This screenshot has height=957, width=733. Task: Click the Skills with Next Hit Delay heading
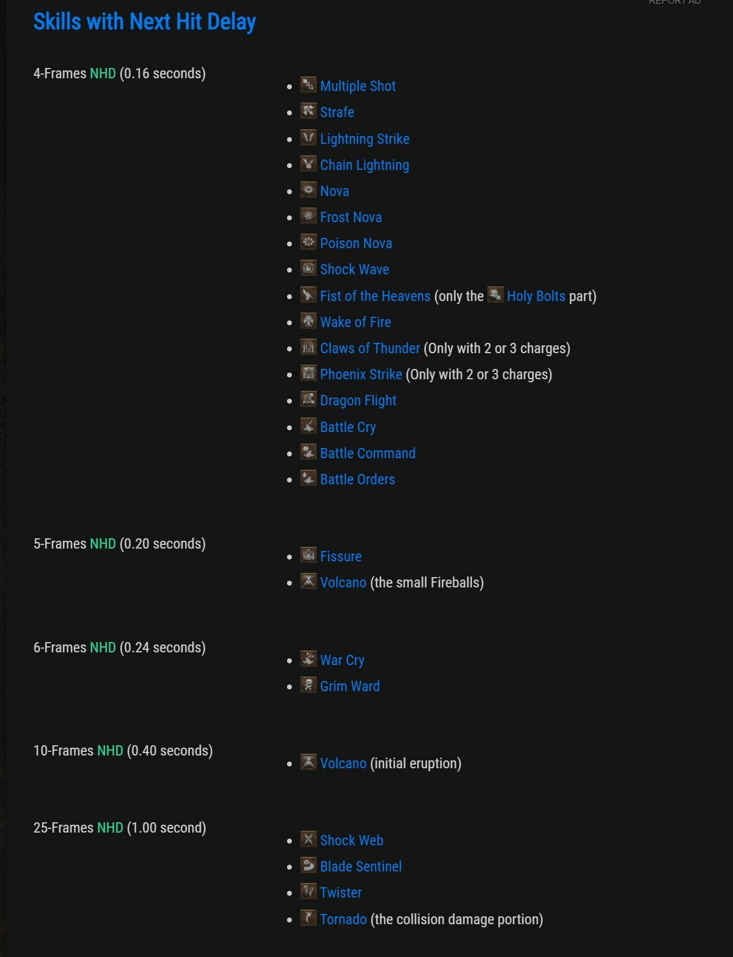click(144, 22)
